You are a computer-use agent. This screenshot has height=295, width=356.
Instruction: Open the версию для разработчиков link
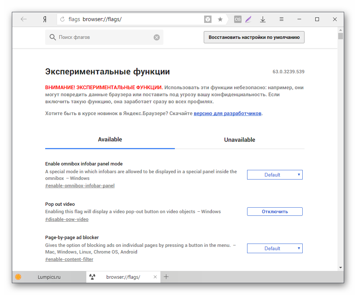(x=227, y=113)
